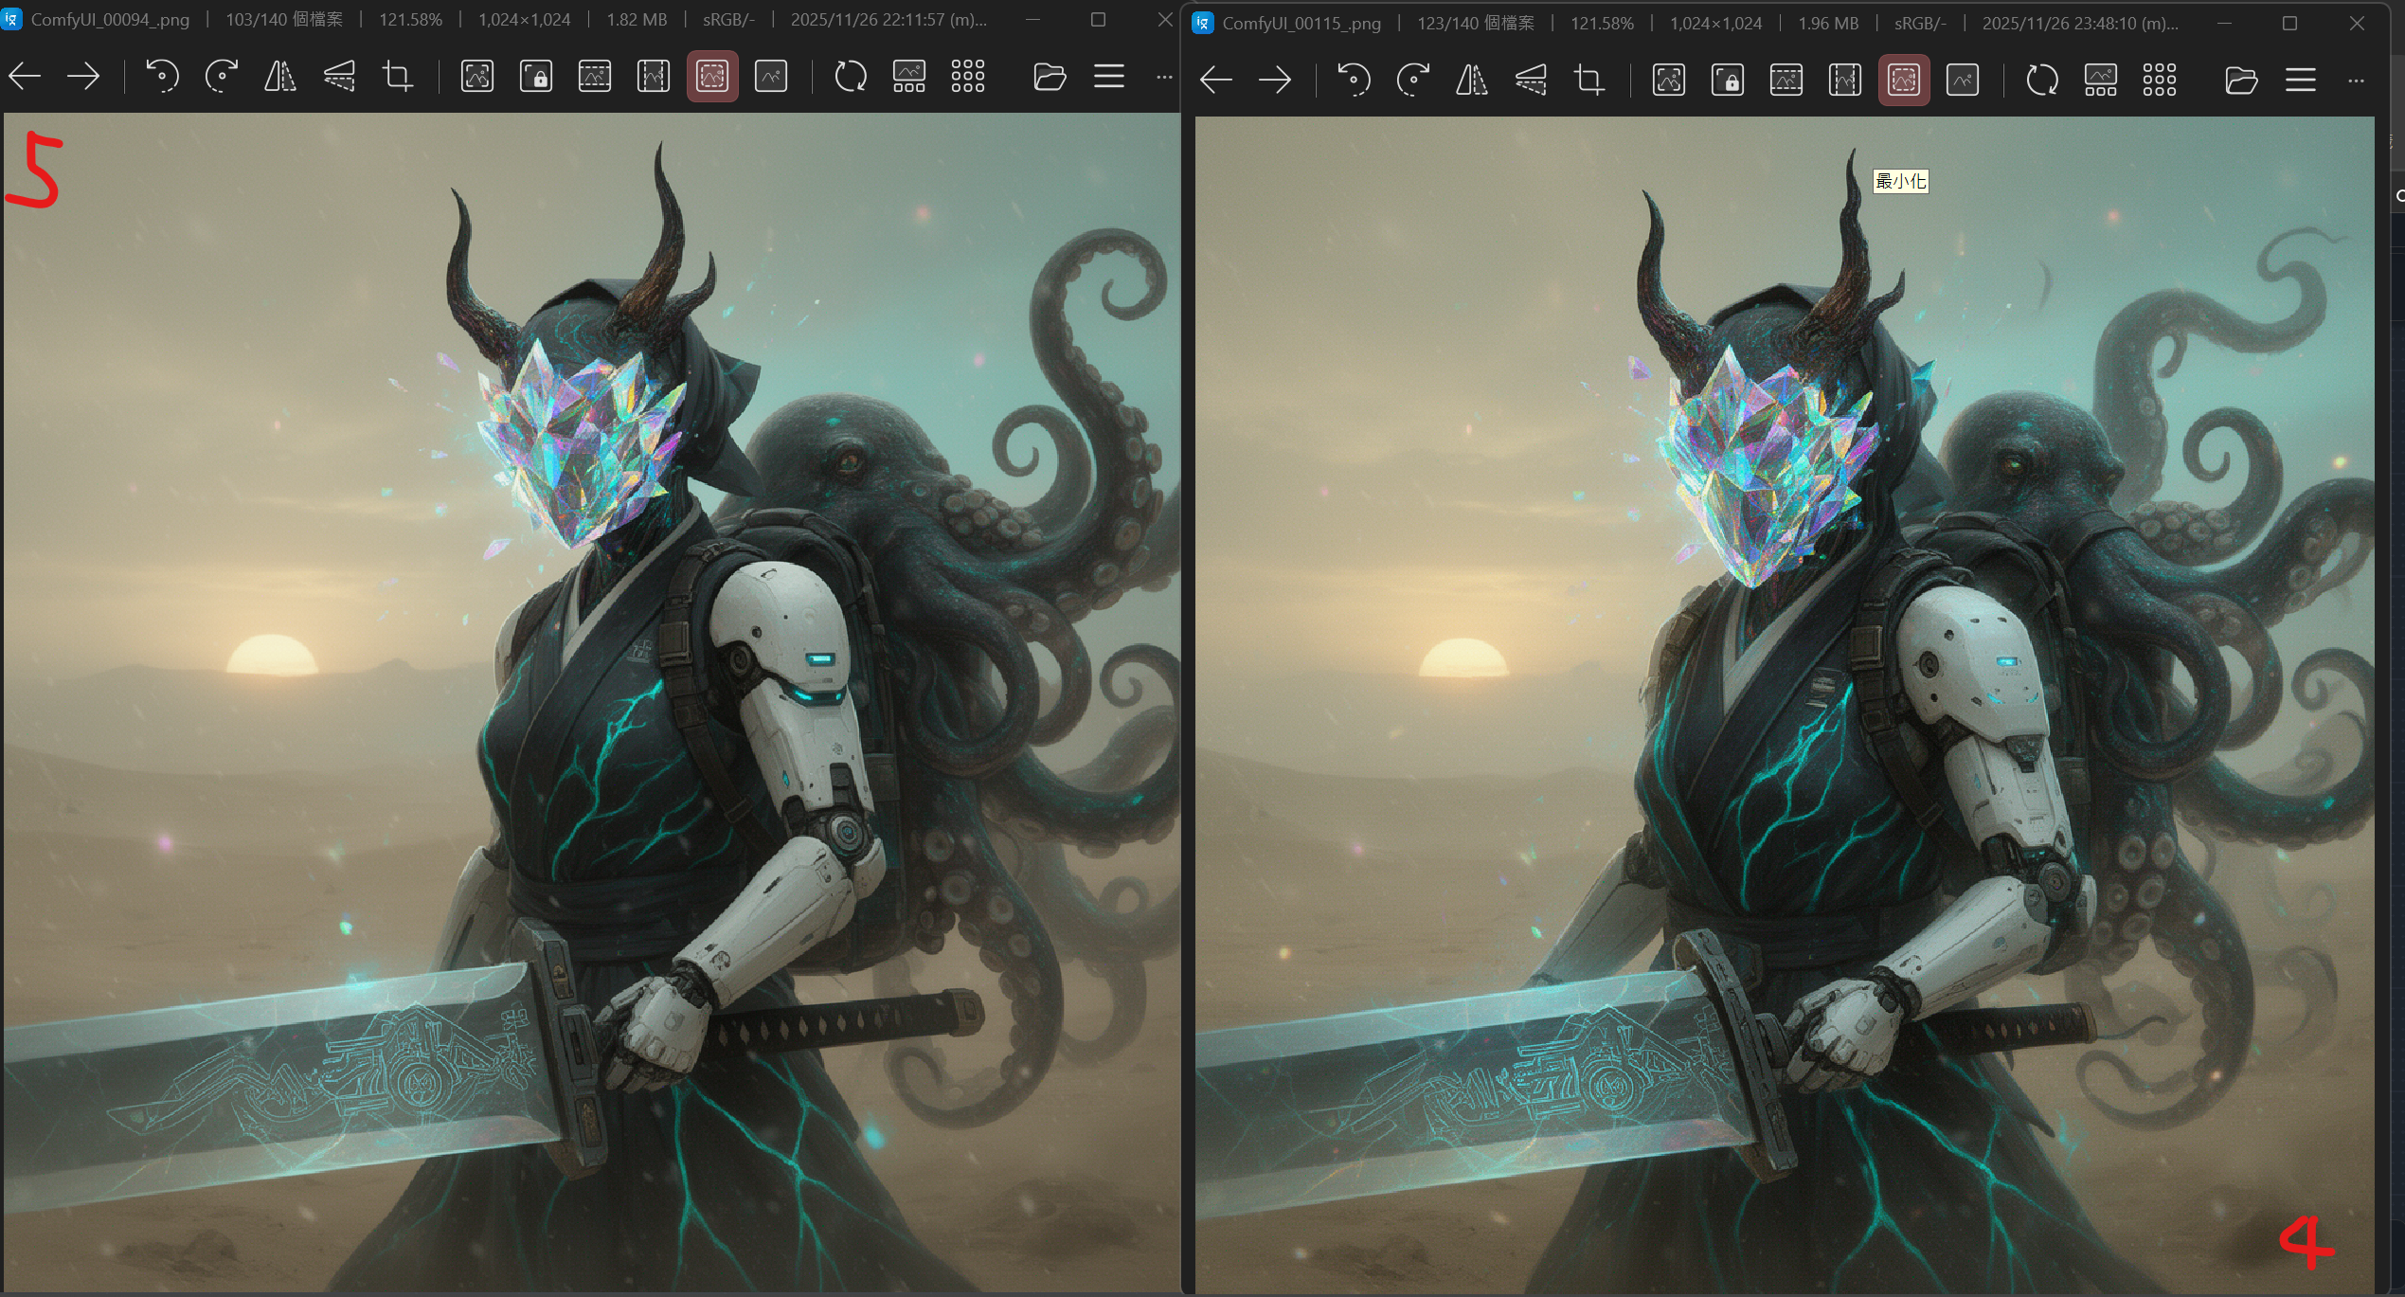2405x1297 pixels.
Task: Enable Scale to width in ComfyUI_00094 window
Action: pos(595,77)
